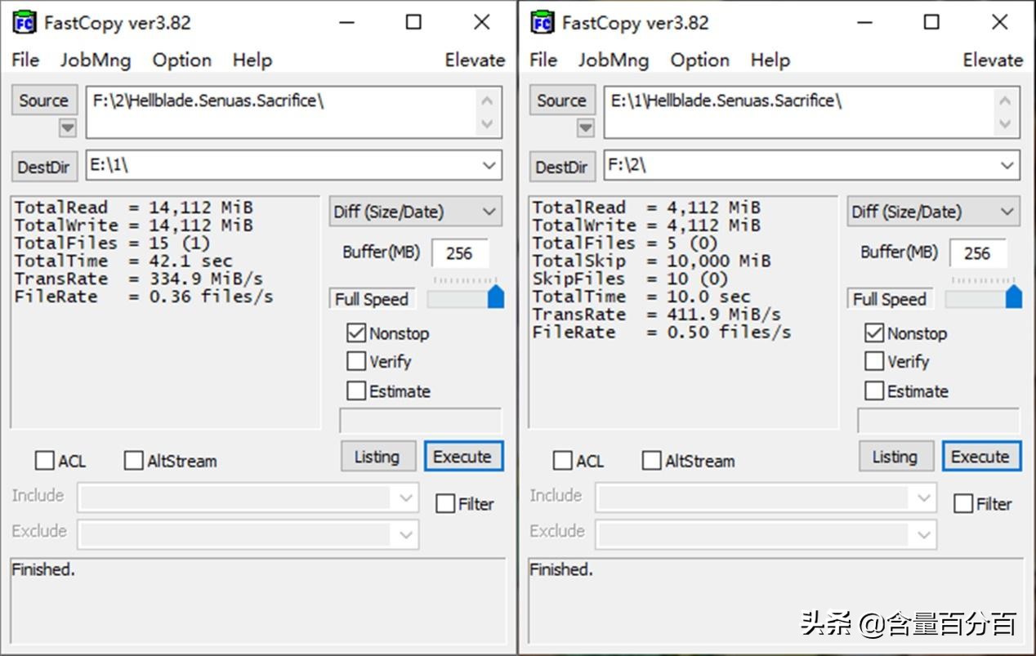Click TransRate = 334.9 MiB/s line
Viewport: 1036px width, 656px height.
point(139,279)
